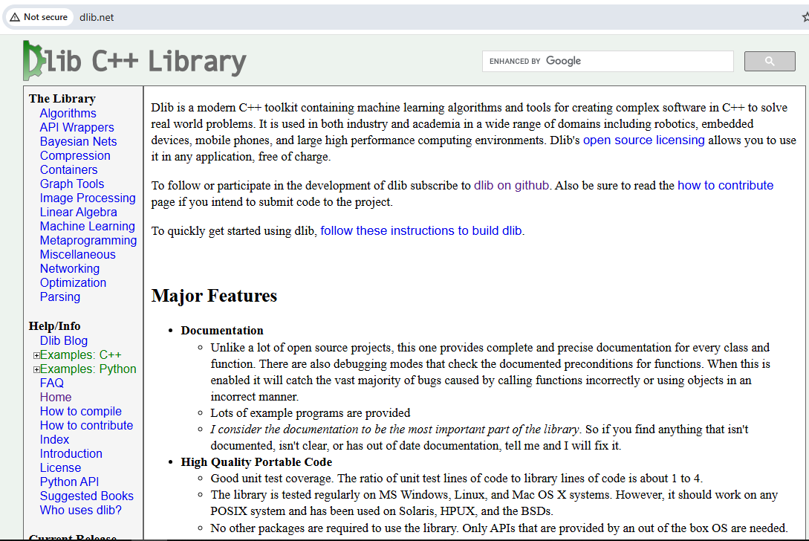Follow these instructions to build dlib link
The width and height of the screenshot is (809, 541).
click(x=421, y=230)
